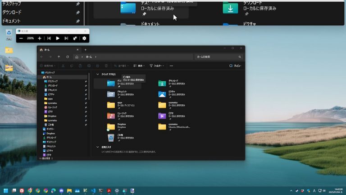
Task: Click the navigation pane scrollbar
Action: pyautogui.click(x=89, y=86)
